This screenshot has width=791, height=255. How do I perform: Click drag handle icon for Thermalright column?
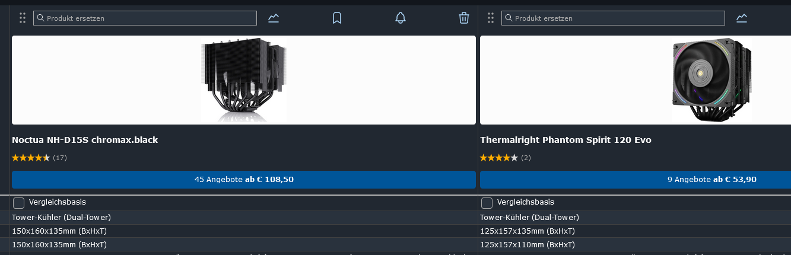tap(491, 18)
